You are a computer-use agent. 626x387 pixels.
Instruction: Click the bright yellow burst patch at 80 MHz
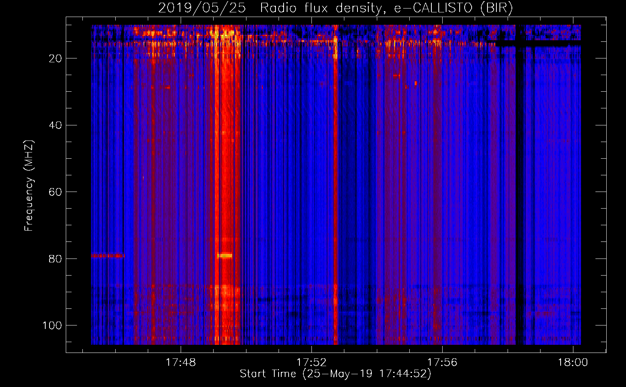[x=225, y=255]
